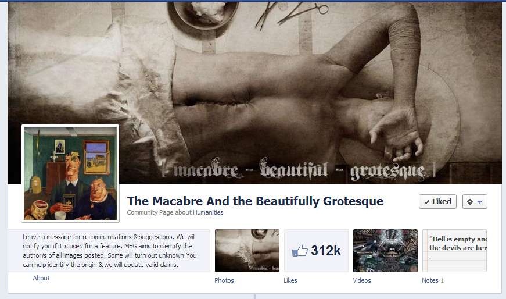Expand the gear dropdown arrow
506x299 pixels.
(479, 202)
